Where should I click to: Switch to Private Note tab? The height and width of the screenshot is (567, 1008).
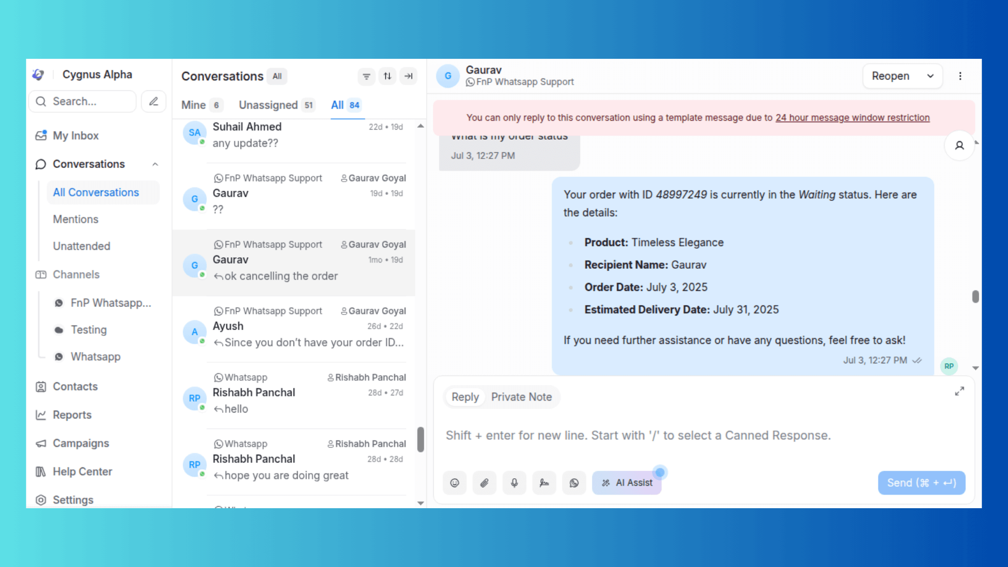pyautogui.click(x=521, y=397)
